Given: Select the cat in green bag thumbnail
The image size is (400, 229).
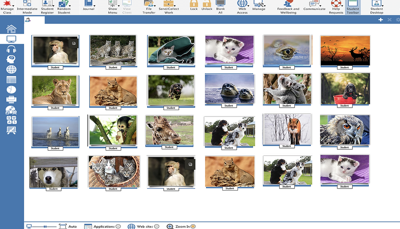Looking at the screenshot, I should click(171, 50).
